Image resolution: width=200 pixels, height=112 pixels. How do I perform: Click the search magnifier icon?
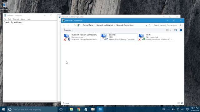180,25
